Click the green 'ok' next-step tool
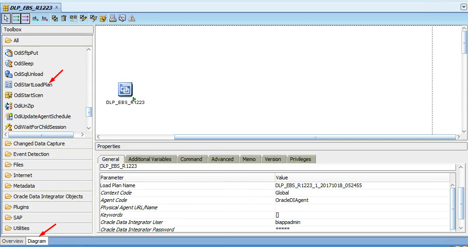The height and width of the screenshot is (247, 468). coord(35,18)
